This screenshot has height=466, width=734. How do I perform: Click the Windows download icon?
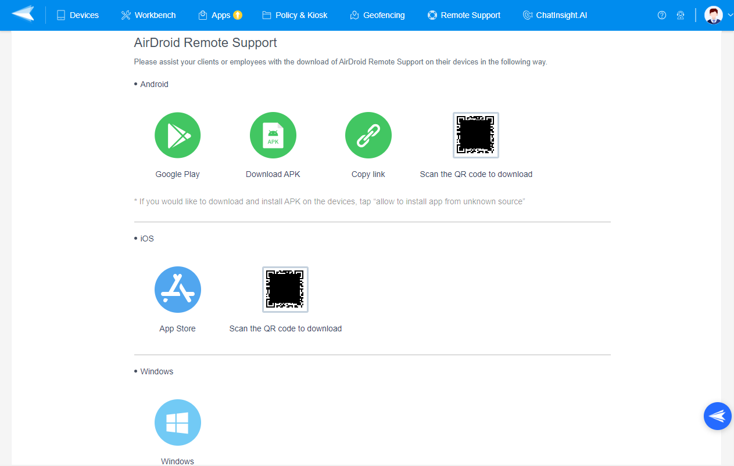[178, 422]
